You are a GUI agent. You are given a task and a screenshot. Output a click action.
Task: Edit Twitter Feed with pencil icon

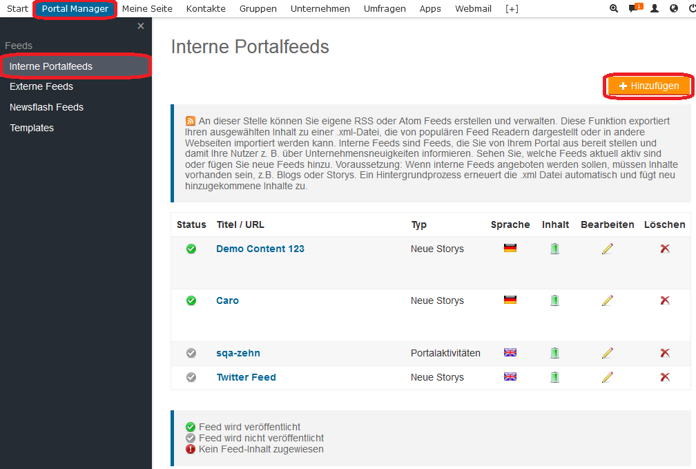(607, 377)
